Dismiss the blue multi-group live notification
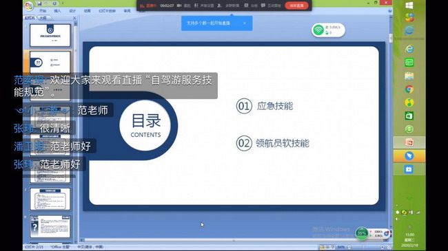 point(245,23)
